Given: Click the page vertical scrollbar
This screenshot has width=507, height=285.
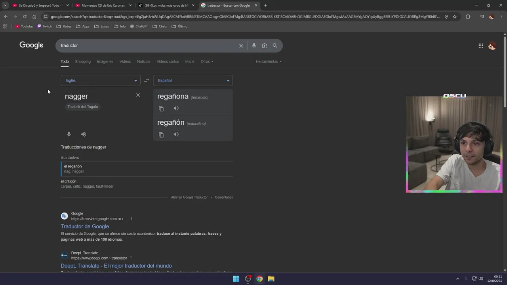Looking at the screenshot, I should pos(505,71).
